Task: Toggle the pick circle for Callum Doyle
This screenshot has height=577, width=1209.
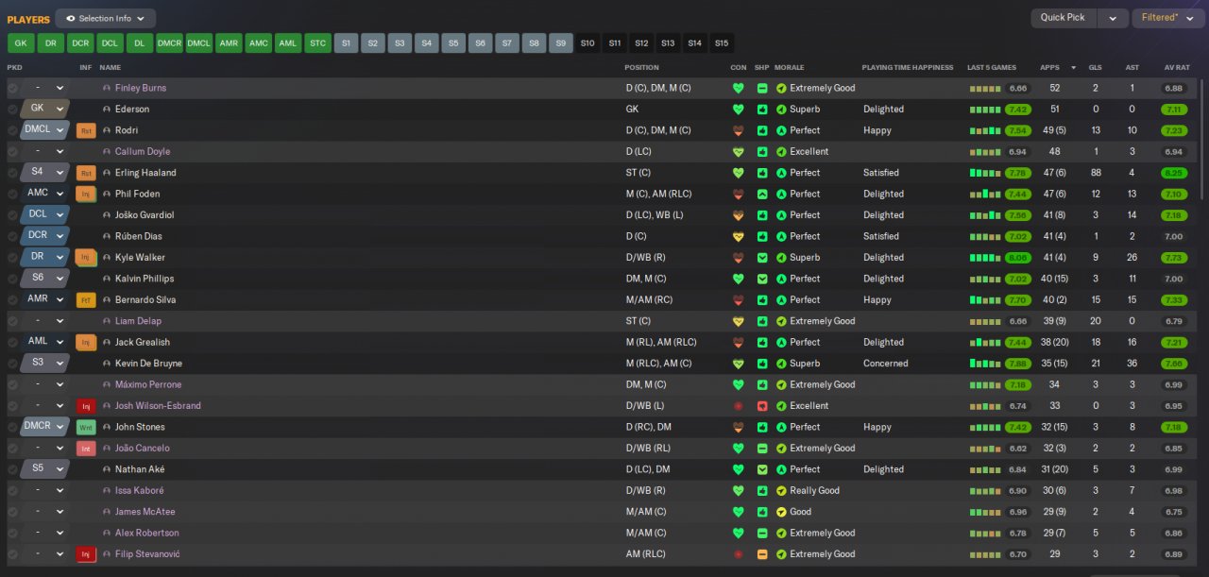Action: (x=12, y=151)
